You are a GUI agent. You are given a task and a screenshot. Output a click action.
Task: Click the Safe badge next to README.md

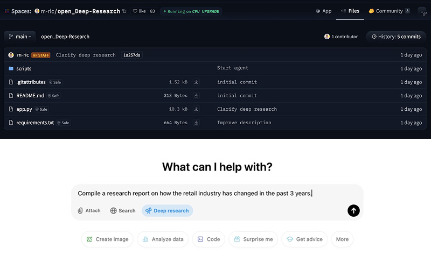(x=53, y=96)
